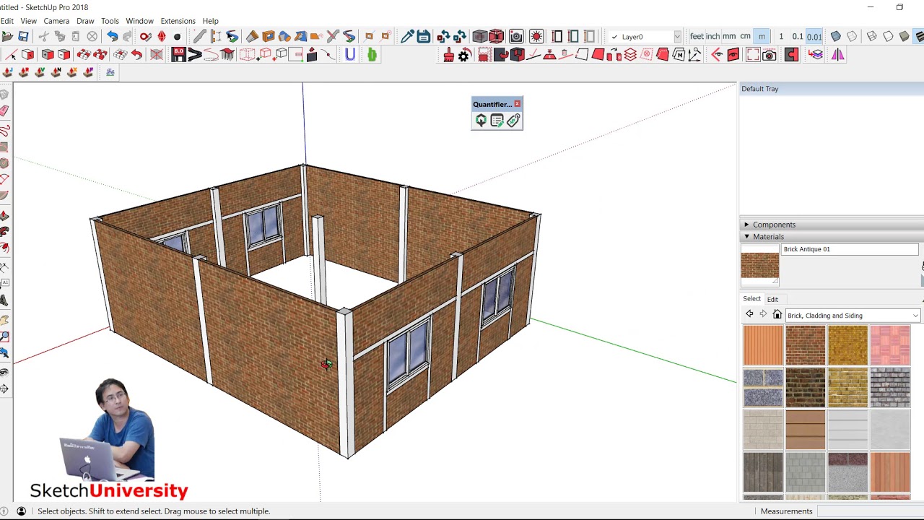
Task: Click the red F up-arrow icon
Action: pos(88,72)
